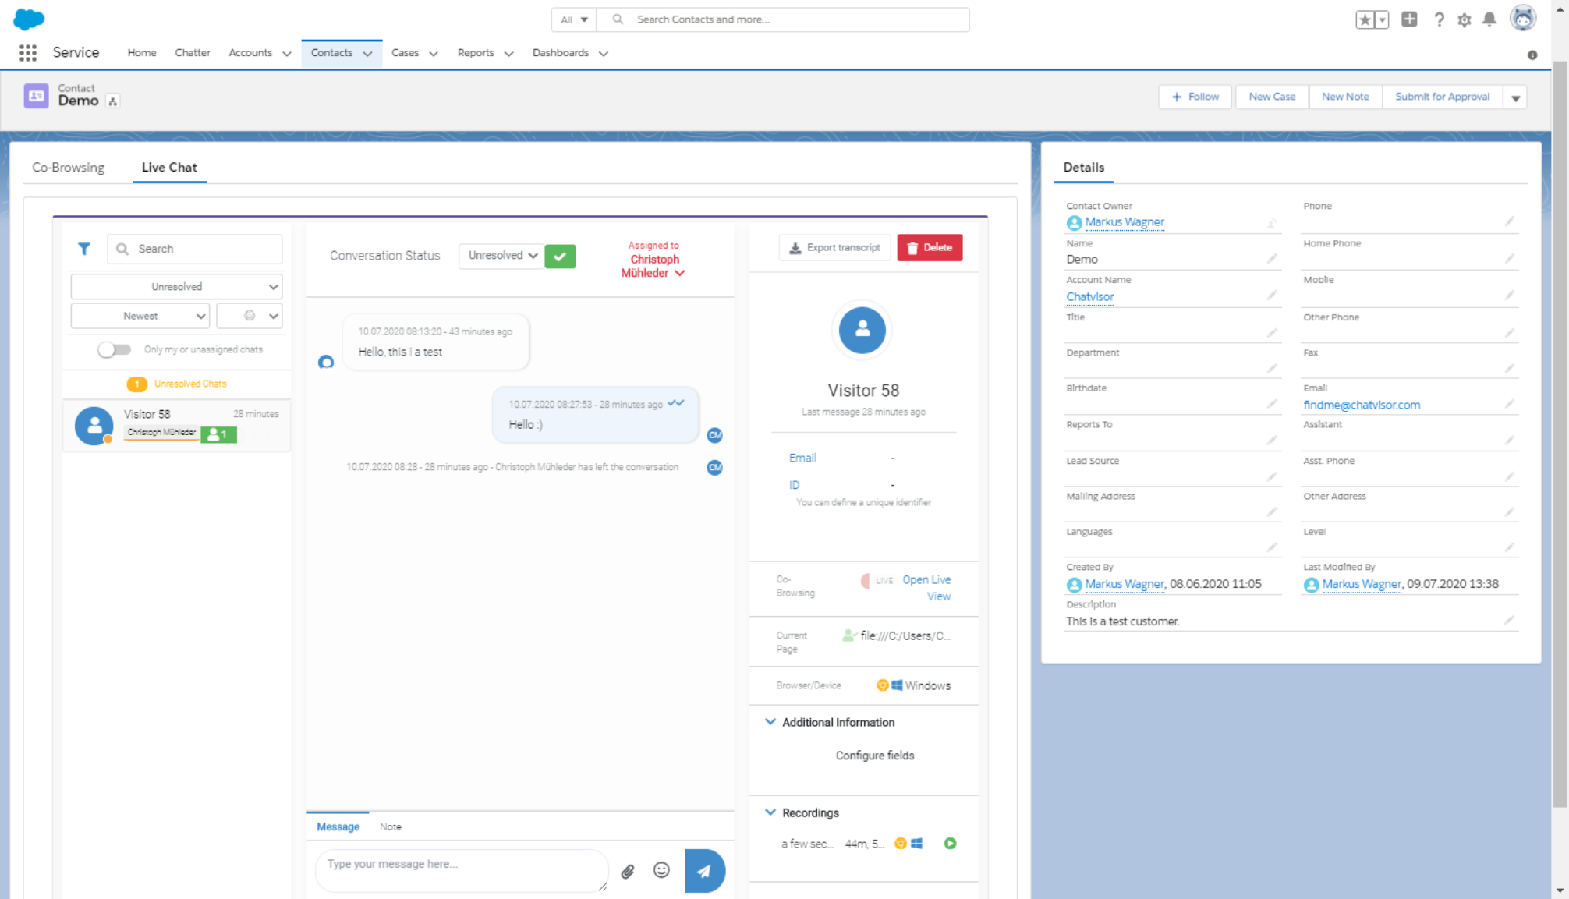Edit the Account Name pencil icon

pyautogui.click(x=1272, y=296)
